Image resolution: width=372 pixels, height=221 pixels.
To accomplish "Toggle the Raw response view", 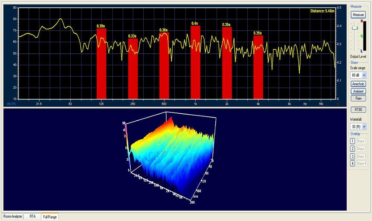I will 358,98.
